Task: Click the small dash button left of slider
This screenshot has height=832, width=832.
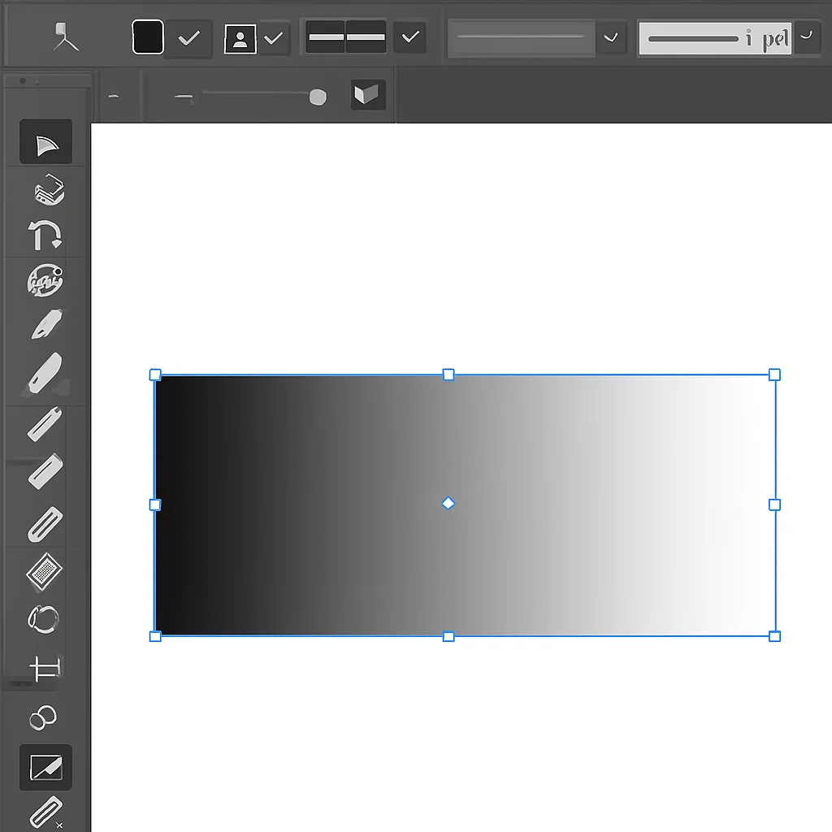Action: pyautogui.click(x=114, y=97)
